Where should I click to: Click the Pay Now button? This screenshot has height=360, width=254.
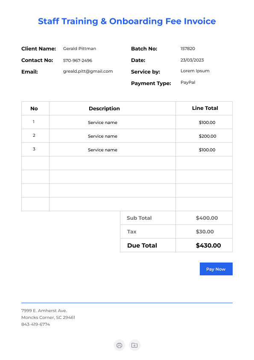coord(216,269)
